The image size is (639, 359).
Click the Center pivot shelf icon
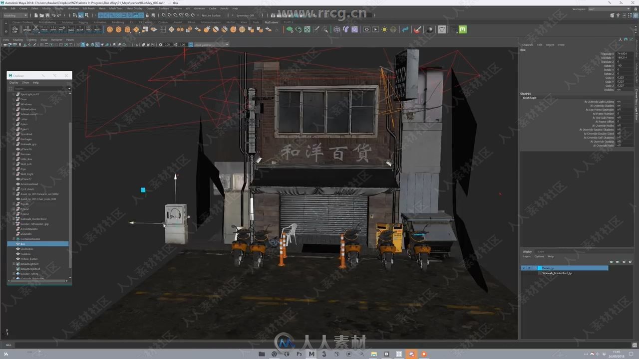(x=53, y=29)
